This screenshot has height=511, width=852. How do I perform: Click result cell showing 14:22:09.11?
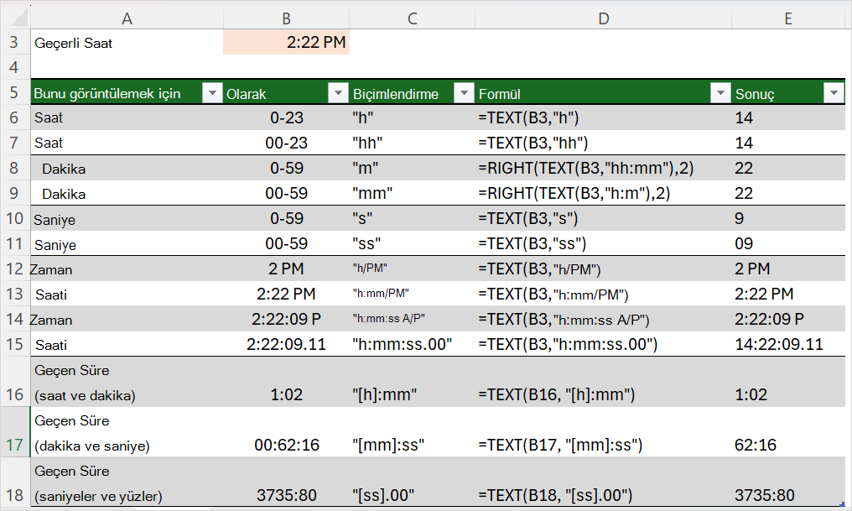788,344
